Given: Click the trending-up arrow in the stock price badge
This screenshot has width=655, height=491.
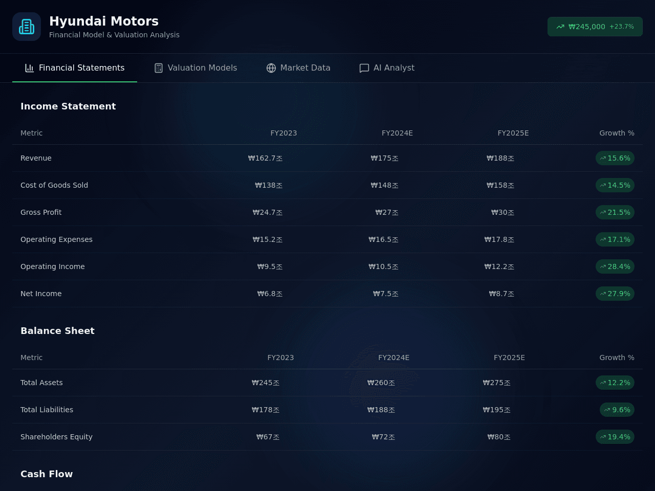Looking at the screenshot, I should click(560, 27).
